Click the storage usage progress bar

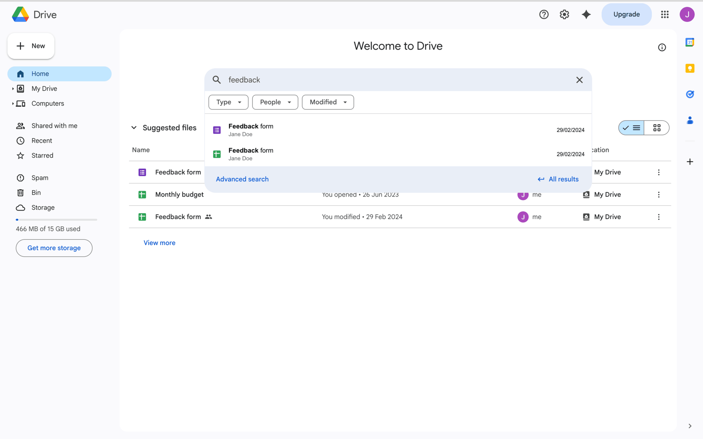pos(56,220)
